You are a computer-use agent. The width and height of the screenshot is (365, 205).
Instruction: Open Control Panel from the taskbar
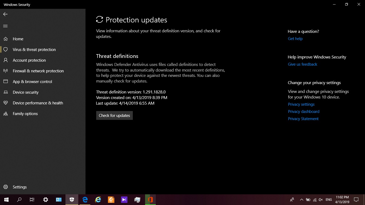click(x=59, y=200)
